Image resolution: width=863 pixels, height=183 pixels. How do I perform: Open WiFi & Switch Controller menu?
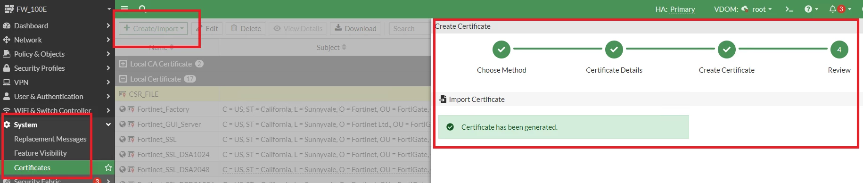57,110
